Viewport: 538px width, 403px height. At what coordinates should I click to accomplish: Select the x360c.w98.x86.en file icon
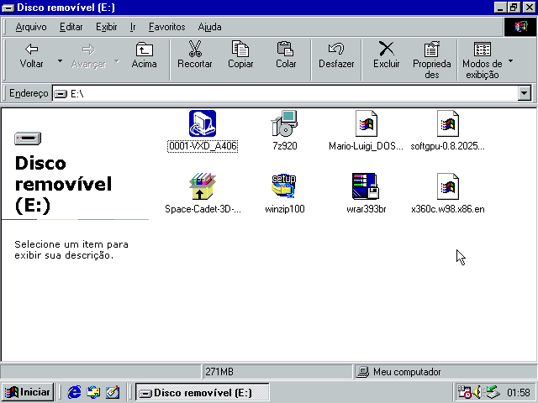pyautogui.click(x=447, y=186)
